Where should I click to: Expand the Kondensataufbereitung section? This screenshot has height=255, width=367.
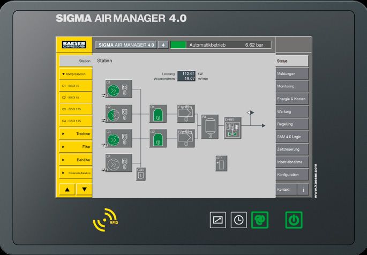pos(76,173)
